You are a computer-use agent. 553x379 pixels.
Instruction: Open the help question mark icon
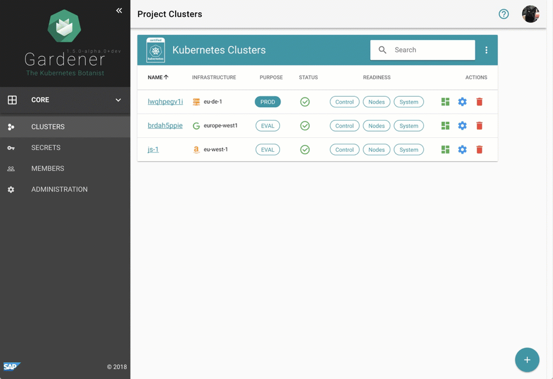(x=504, y=14)
